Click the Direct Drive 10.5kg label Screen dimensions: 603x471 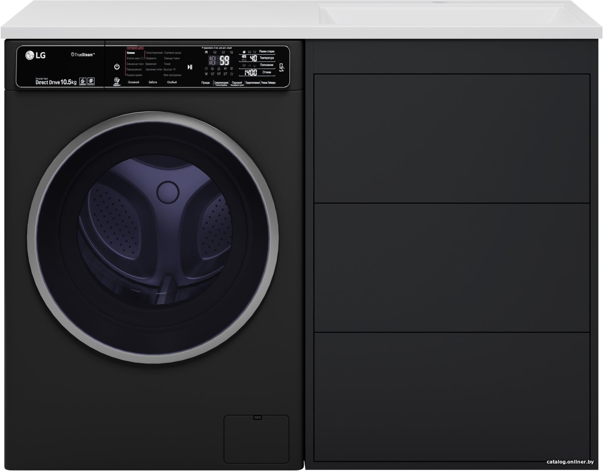56,82
